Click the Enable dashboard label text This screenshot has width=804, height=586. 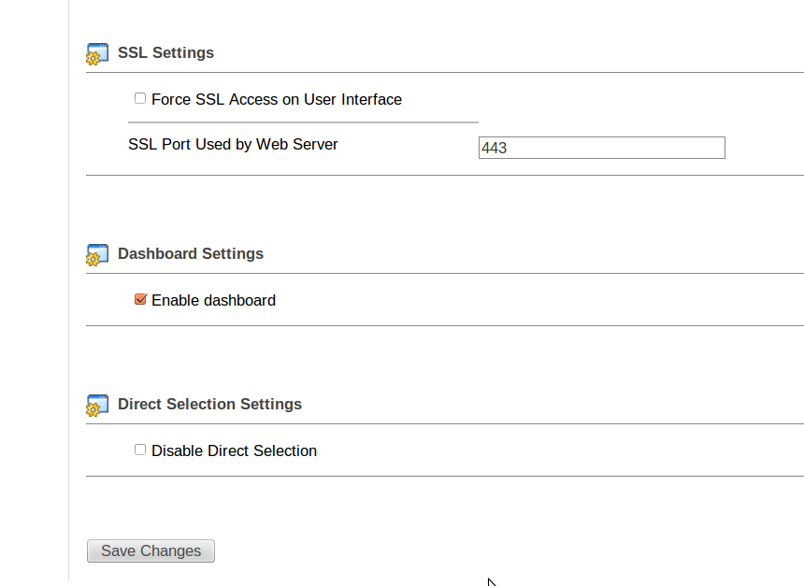[213, 301]
